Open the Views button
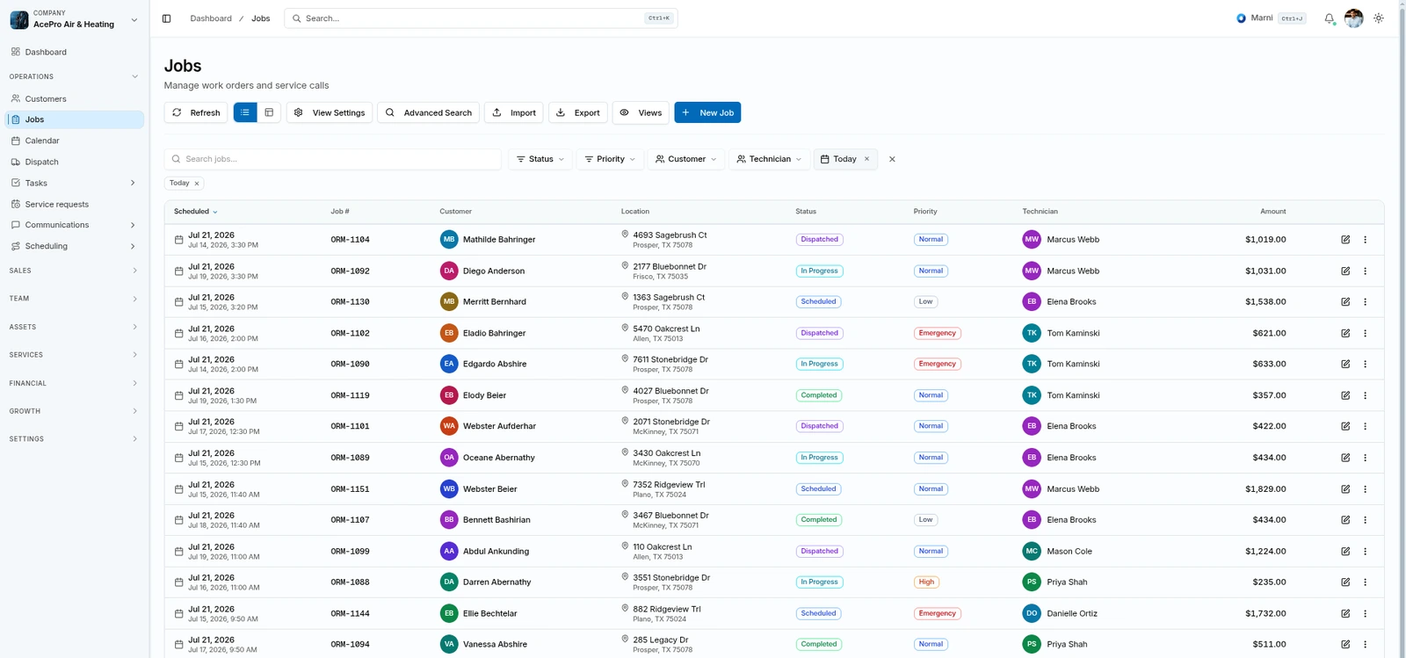 (641, 112)
